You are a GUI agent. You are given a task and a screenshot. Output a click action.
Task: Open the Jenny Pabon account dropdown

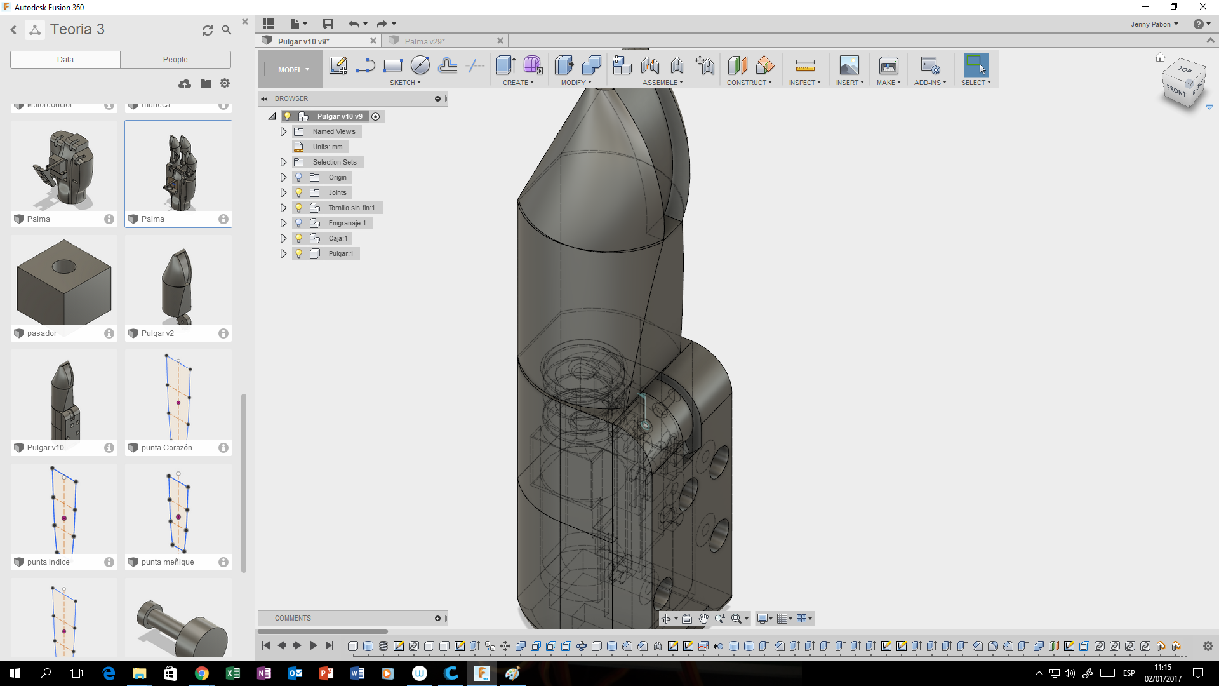pyautogui.click(x=1154, y=24)
